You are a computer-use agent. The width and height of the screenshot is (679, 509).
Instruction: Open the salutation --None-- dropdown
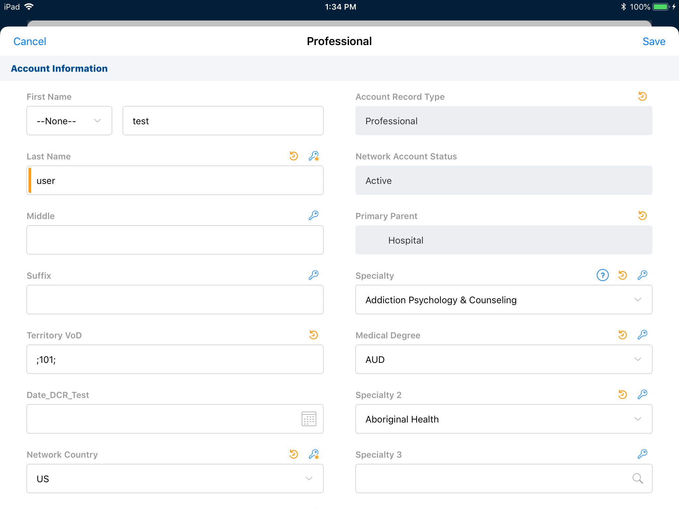pyautogui.click(x=69, y=121)
